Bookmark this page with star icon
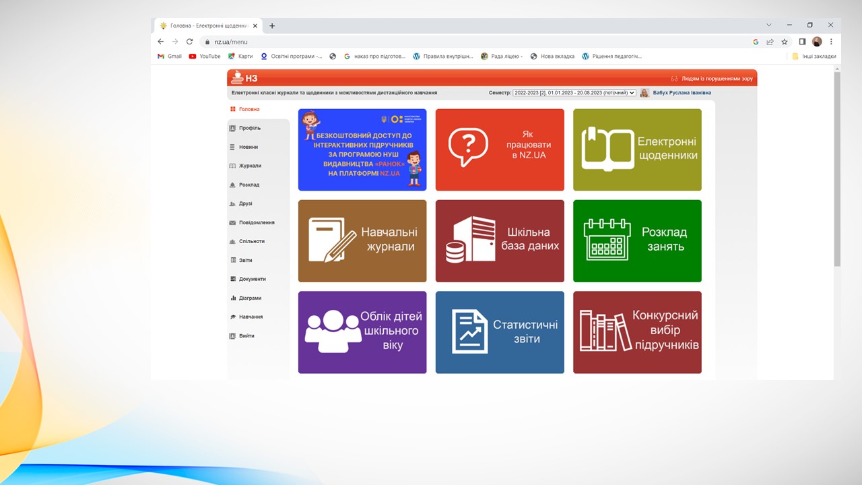Image resolution: width=862 pixels, height=485 pixels. [785, 42]
